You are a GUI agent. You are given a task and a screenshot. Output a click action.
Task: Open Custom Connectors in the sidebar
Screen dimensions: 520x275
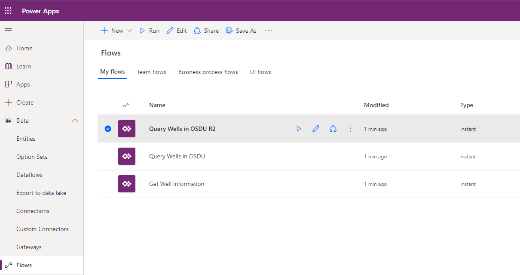pyautogui.click(x=43, y=229)
